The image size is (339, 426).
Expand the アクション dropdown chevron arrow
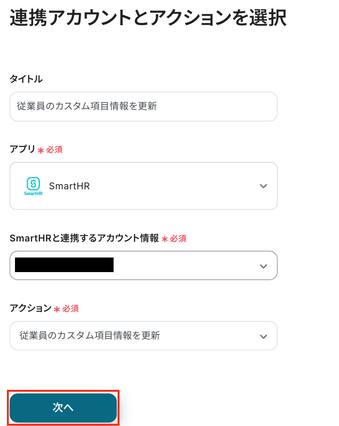(263, 336)
